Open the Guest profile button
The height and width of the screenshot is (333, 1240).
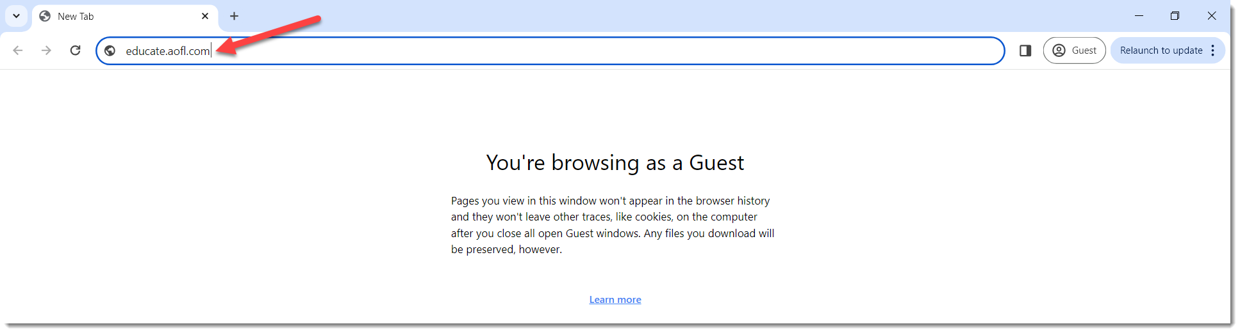[1075, 50]
